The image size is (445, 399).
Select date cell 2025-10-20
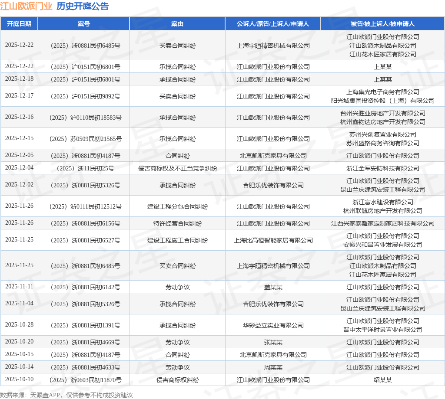19,342
